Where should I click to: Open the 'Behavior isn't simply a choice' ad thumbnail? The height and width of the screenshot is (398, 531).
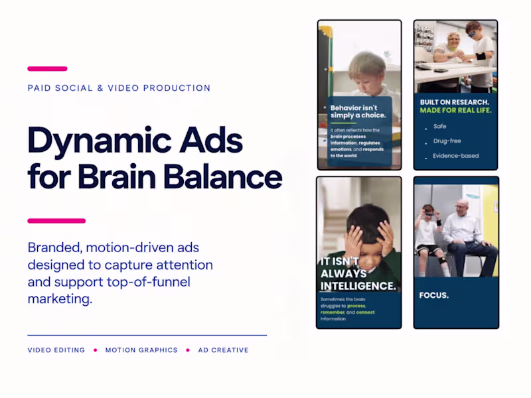pos(359,95)
